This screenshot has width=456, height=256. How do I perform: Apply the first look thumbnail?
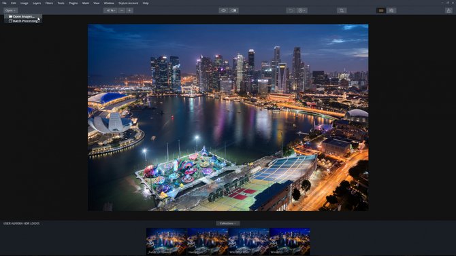(x=167, y=242)
